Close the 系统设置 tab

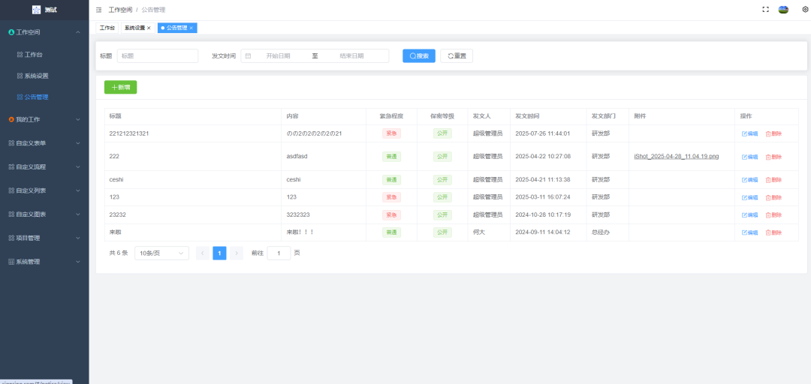click(149, 28)
